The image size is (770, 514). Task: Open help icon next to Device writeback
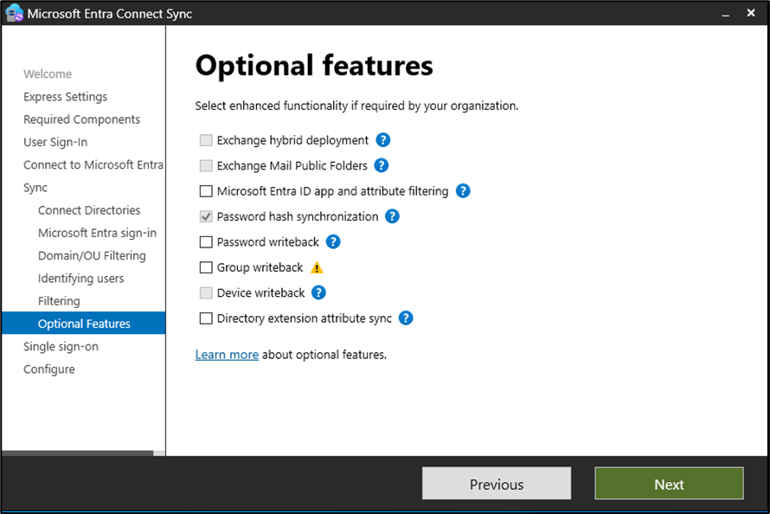tap(318, 292)
